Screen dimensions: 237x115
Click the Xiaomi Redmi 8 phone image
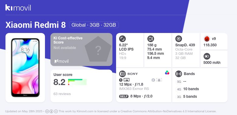25,67
